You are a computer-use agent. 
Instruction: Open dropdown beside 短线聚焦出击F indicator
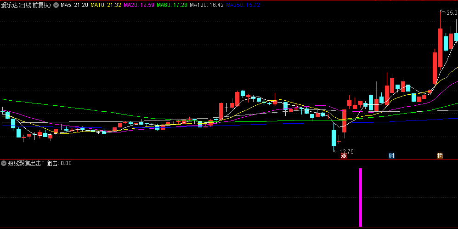[4, 163]
